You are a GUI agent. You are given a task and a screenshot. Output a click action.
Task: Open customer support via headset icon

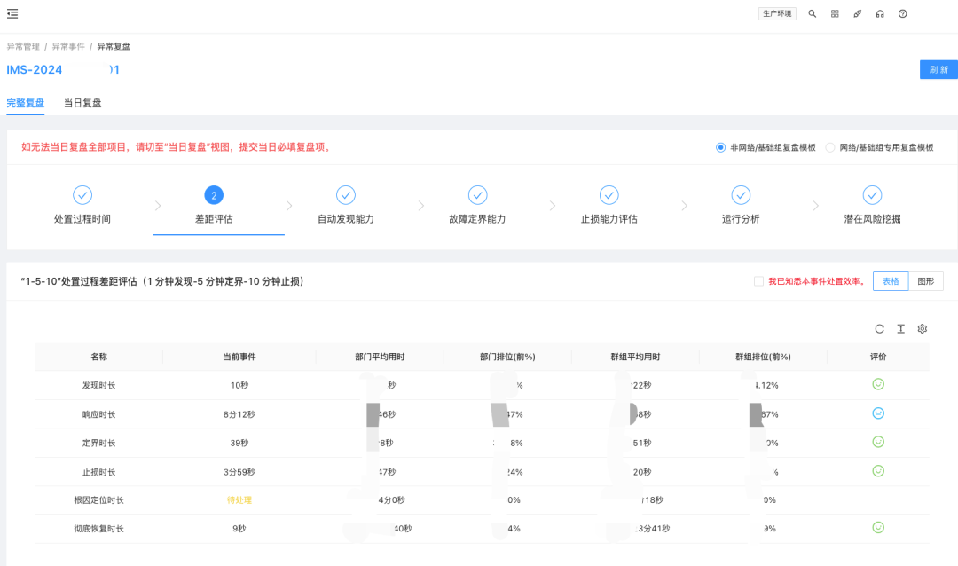pos(880,13)
